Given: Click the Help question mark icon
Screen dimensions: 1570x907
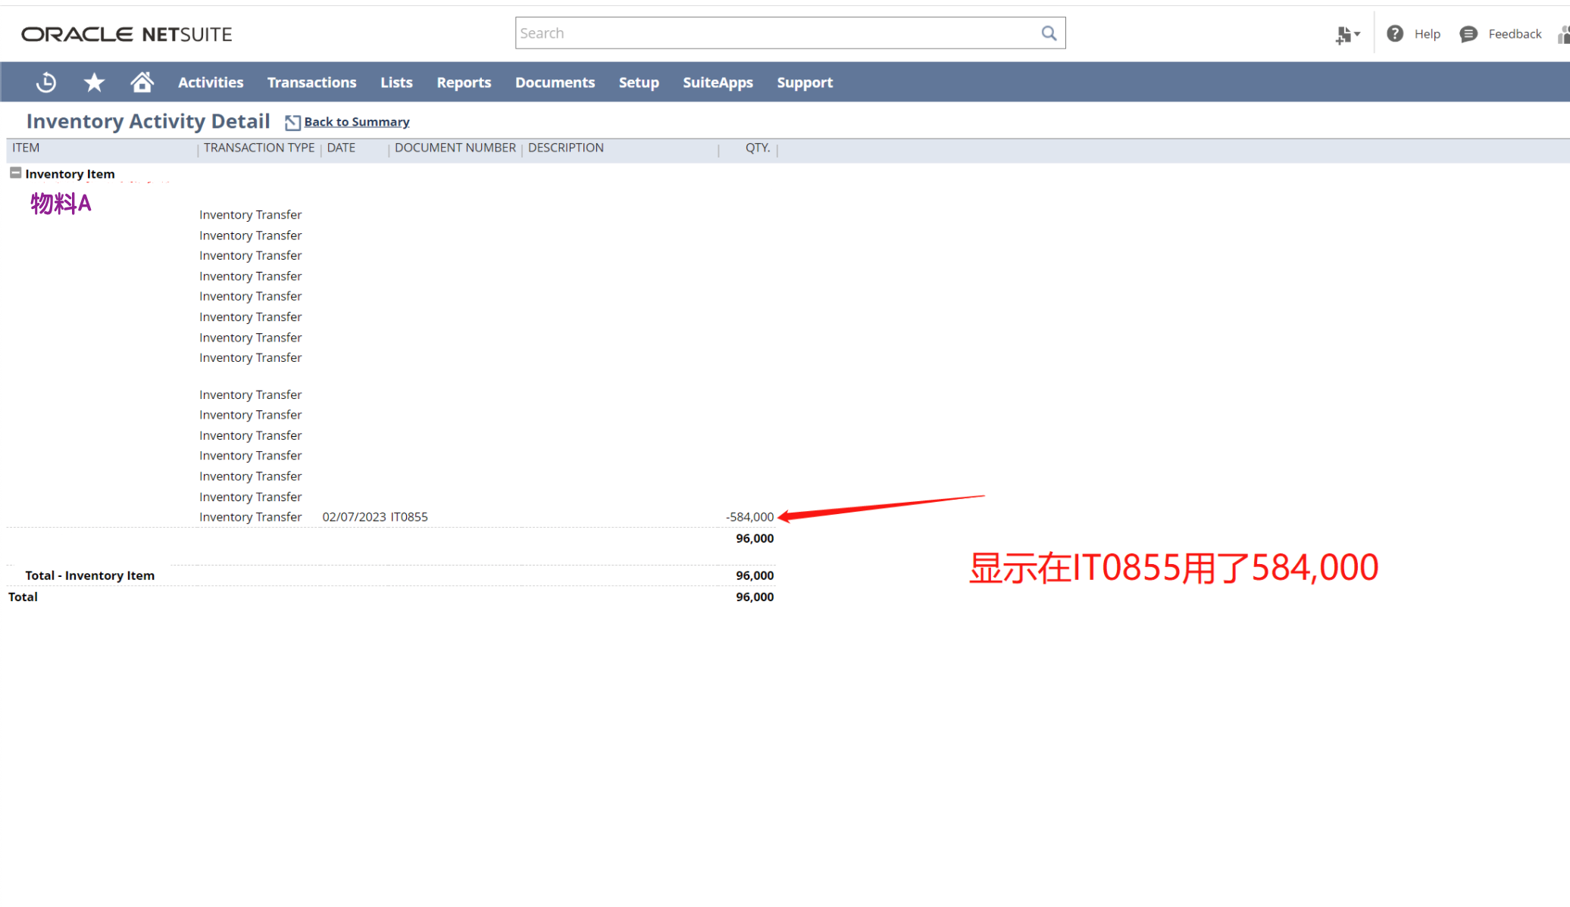Looking at the screenshot, I should point(1395,34).
